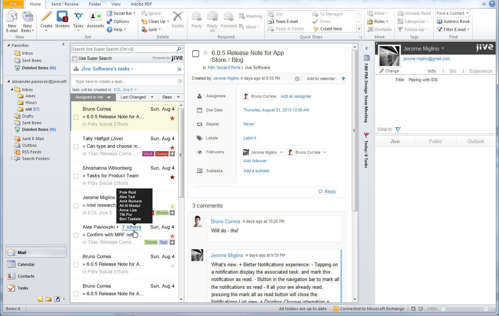This screenshot has width=499, height=316.
Task: Zoom out with the minus button
Action: 443,309
